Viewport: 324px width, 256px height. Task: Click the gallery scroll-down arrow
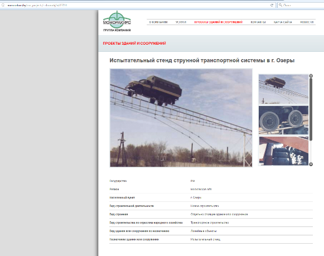(311, 164)
